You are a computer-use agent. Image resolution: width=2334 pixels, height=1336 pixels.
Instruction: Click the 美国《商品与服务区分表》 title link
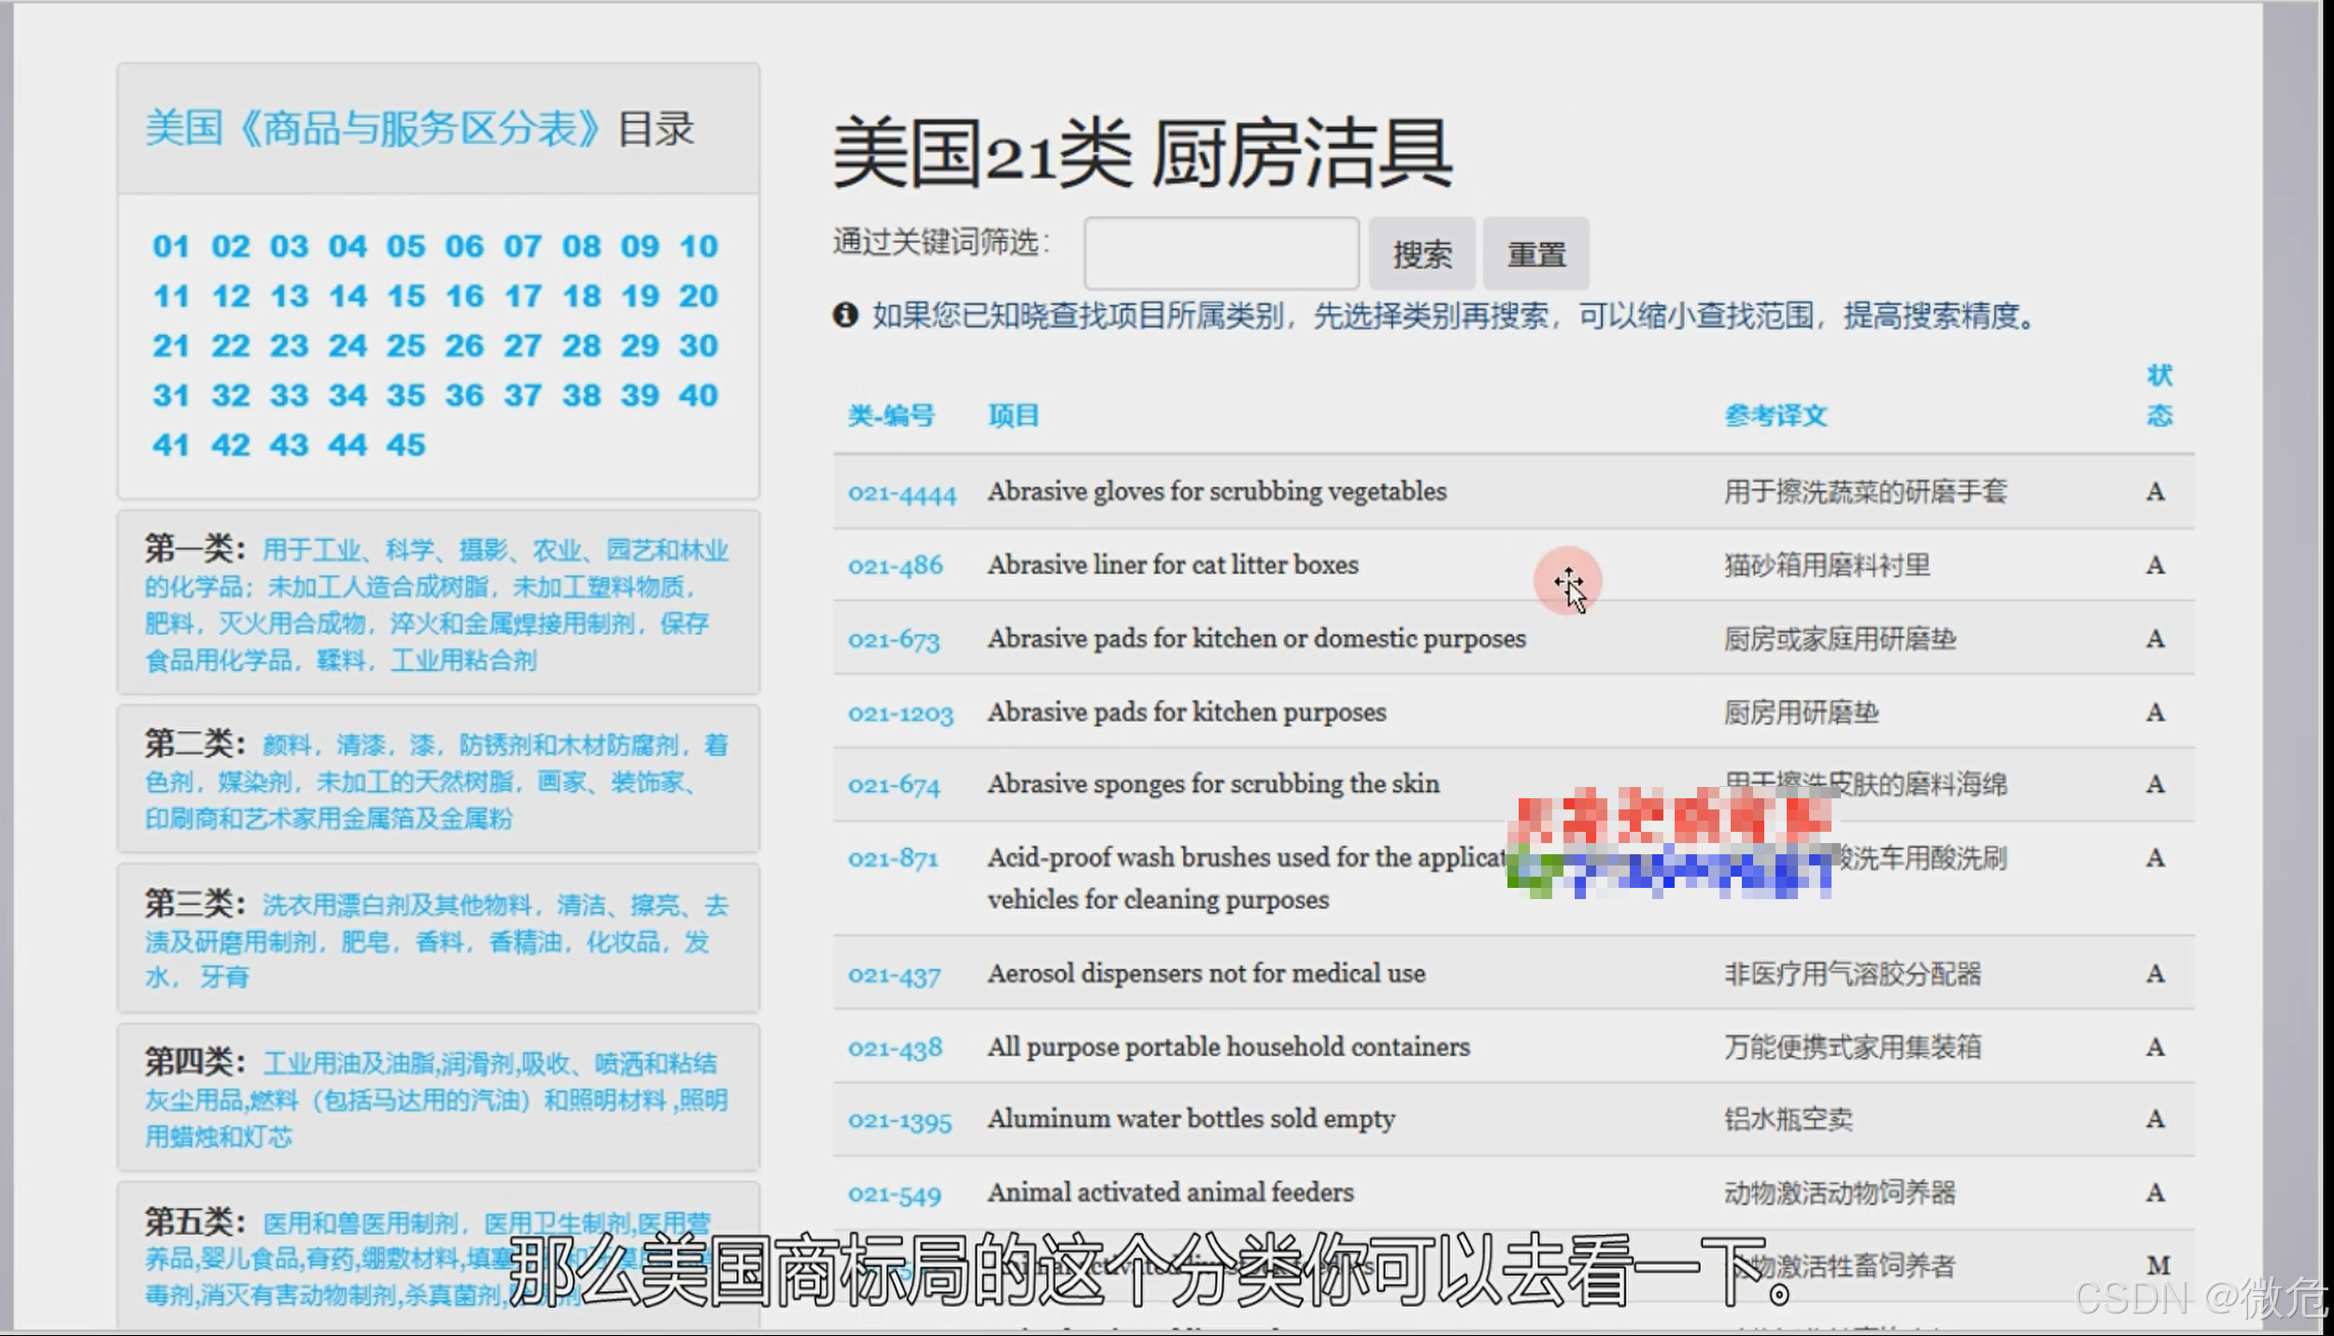coord(372,129)
